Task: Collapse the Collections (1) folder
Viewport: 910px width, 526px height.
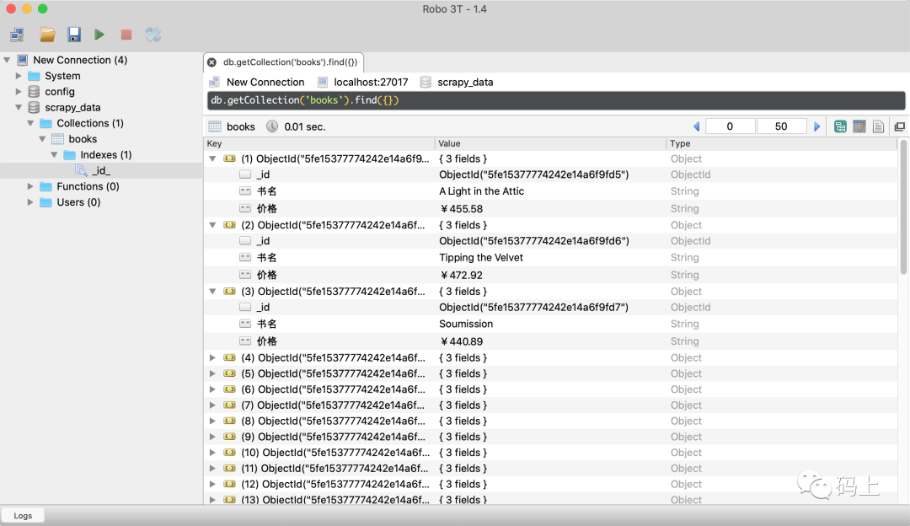Action: 30,123
